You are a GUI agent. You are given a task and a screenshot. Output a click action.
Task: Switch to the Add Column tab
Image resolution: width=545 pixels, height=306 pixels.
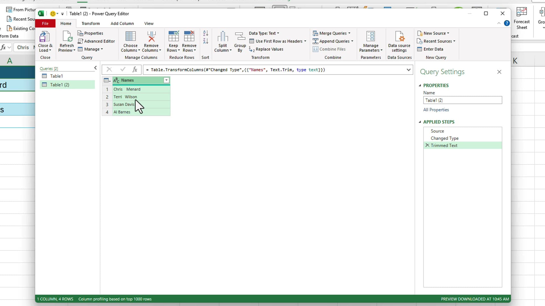[122, 23]
